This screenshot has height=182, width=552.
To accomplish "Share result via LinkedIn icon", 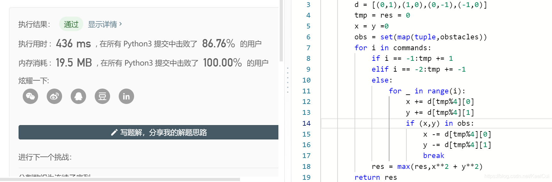I will (126, 96).
